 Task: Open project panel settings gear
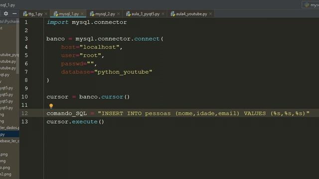pyautogui.click(x=6, y=13)
